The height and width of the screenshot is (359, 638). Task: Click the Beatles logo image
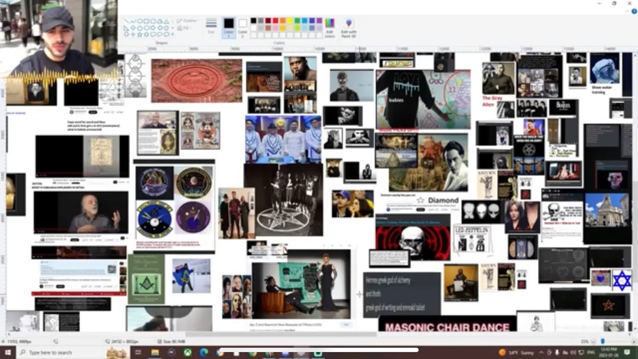tap(564, 107)
